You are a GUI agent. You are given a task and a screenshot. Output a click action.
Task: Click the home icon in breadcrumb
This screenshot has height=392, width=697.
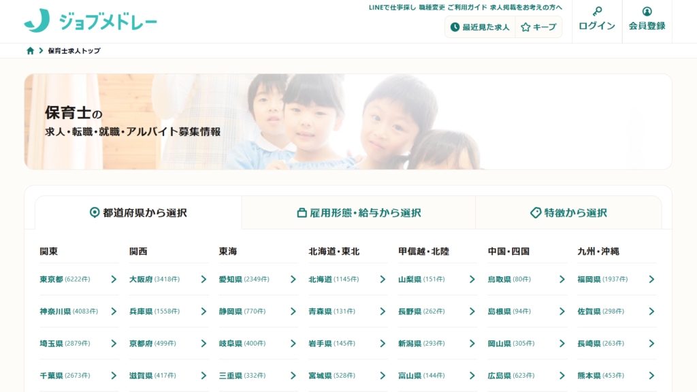tap(30, 51)
